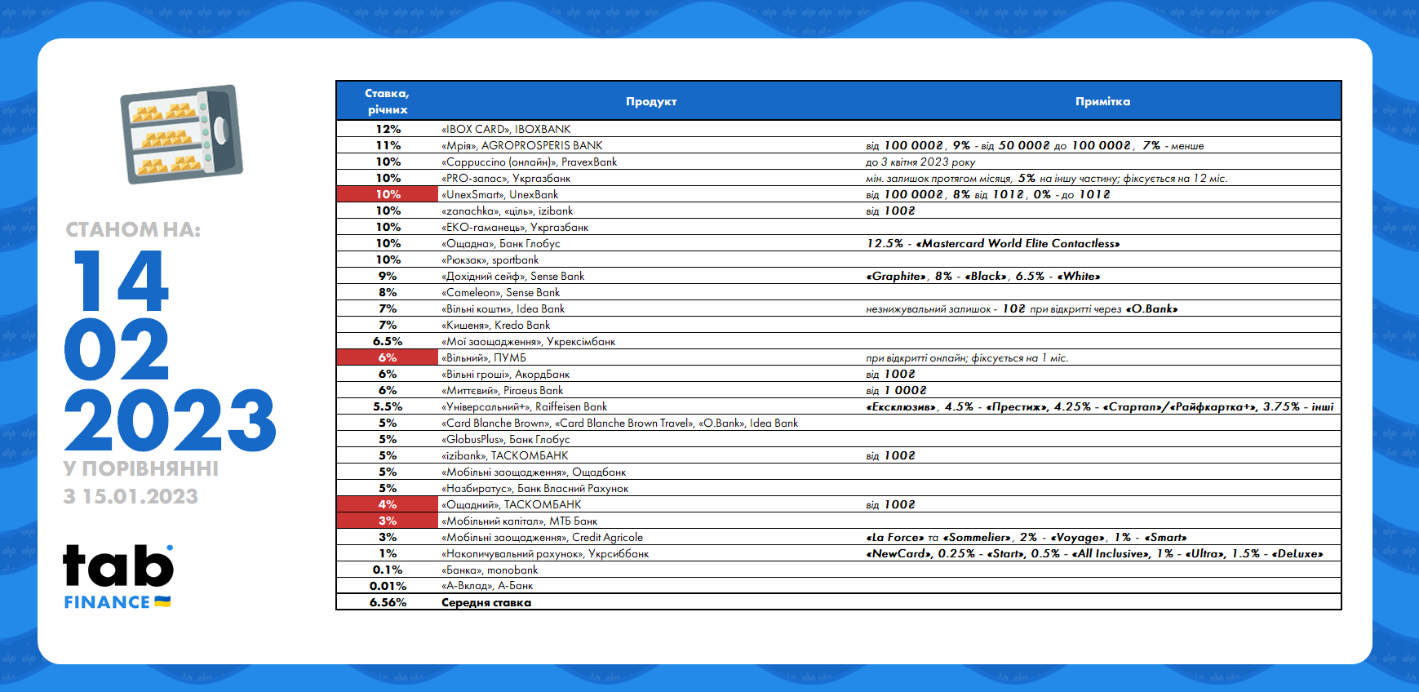Select «ЕКО-гаманець», Укргазбанк product
The image size is (1419, 692).
pyautogui.click(x=515, y=227)
